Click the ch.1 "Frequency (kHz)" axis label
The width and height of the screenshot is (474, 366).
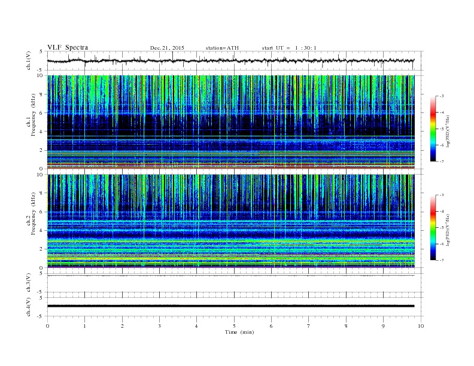point(34,115)
